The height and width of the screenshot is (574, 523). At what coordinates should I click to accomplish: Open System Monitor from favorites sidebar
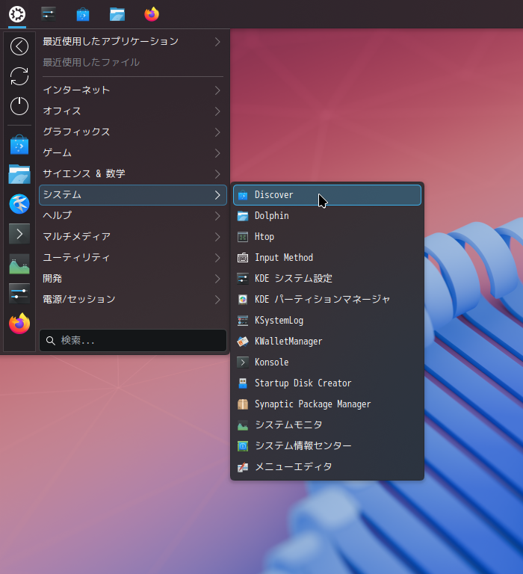pyautogui.click(x=19, y=264)
